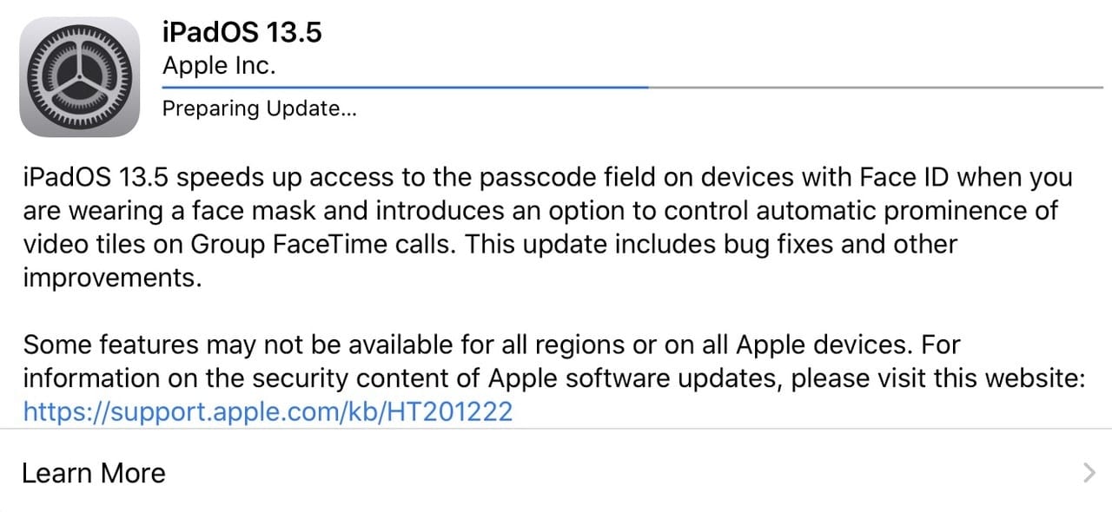Viewport: 1112px width, 512px height.
Task: Open the Learn More row
Action: 94,473
